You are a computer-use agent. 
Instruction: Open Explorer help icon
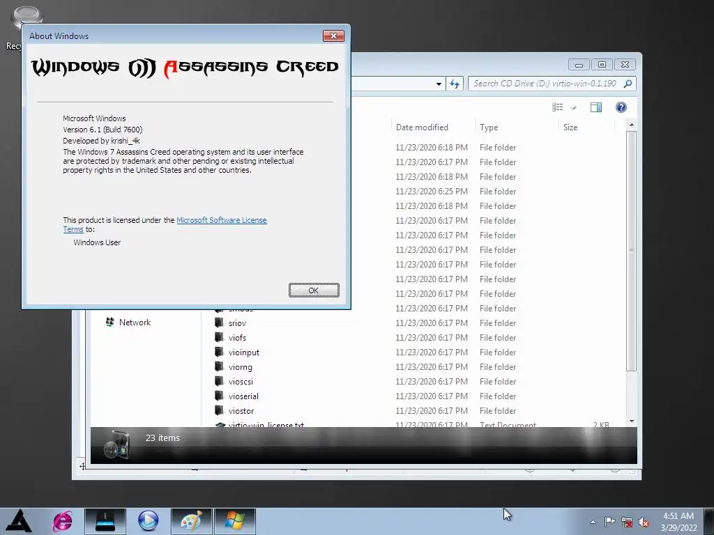click(x=621, y=107)
